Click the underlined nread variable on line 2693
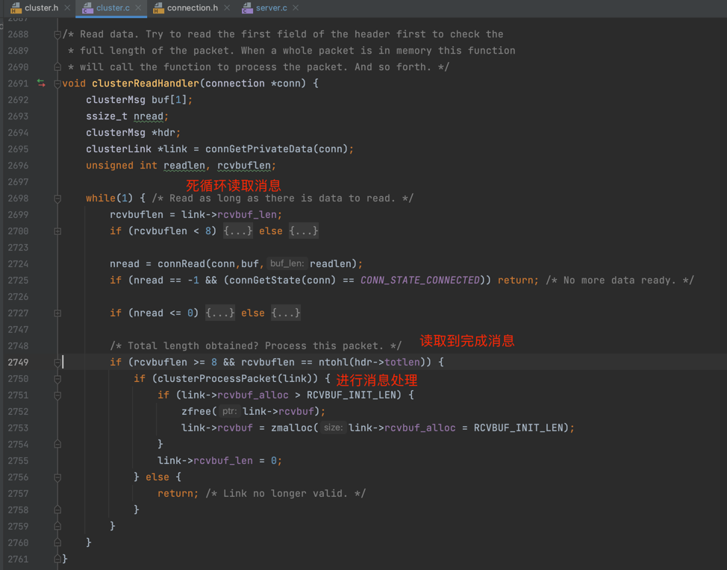The height and width of the screenshot is (570, 727). (149, 116)
